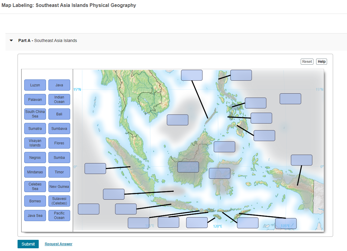Click the Reset button
347x251 pixels.
[x=307, y=61]
